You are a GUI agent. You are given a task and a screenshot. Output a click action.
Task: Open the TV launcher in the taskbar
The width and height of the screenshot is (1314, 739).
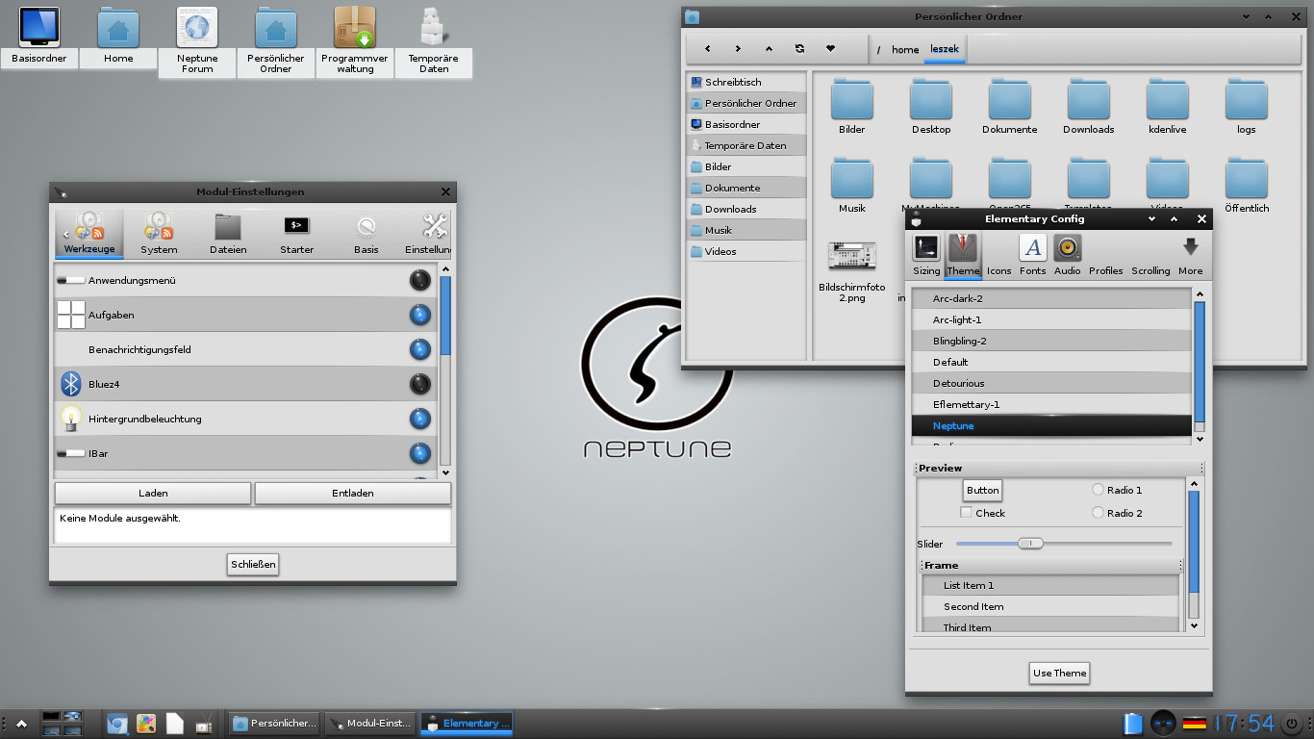pos(204,724)
